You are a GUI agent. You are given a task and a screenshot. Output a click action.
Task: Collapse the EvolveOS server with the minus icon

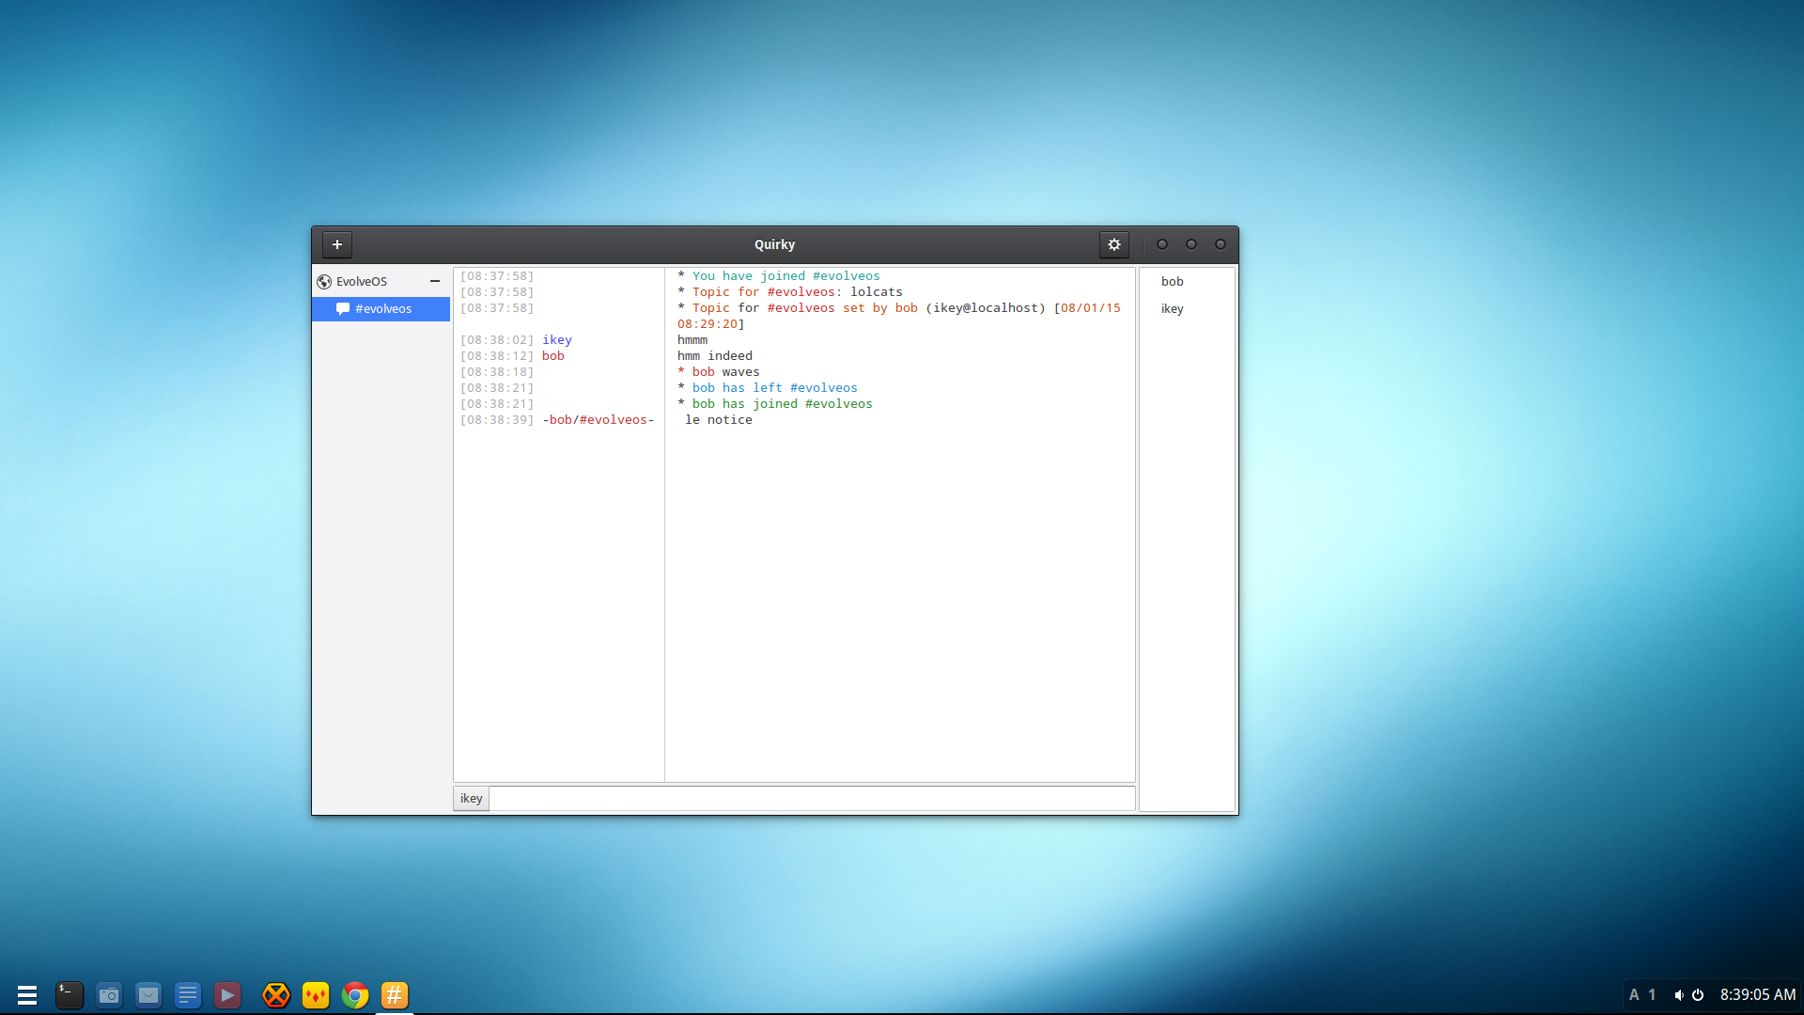[x=435, y=281]
